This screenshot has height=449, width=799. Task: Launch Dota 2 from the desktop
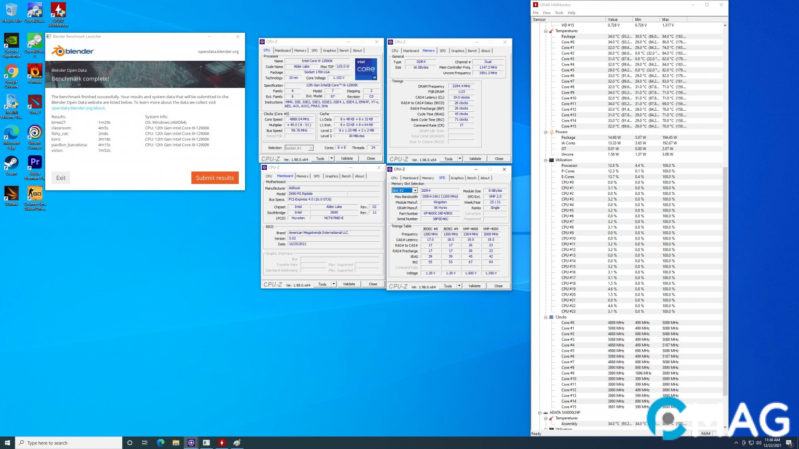35,102
